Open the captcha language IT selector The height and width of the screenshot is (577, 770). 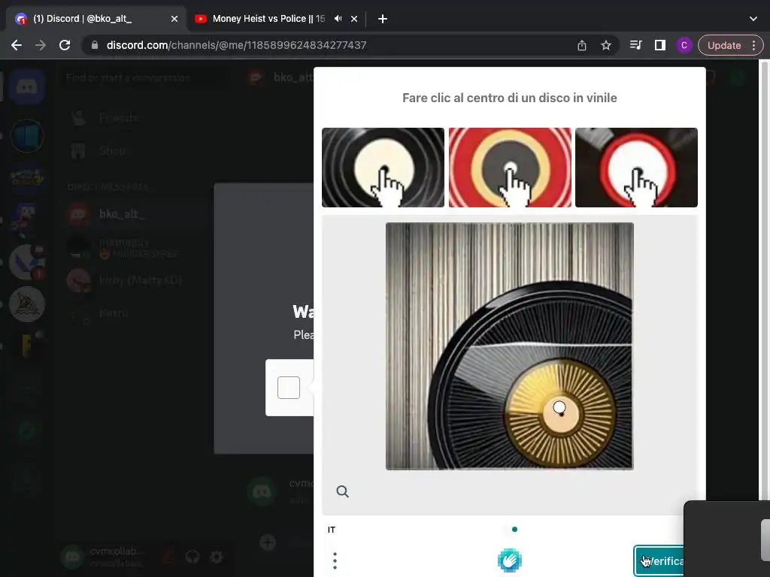click(332, 530)
